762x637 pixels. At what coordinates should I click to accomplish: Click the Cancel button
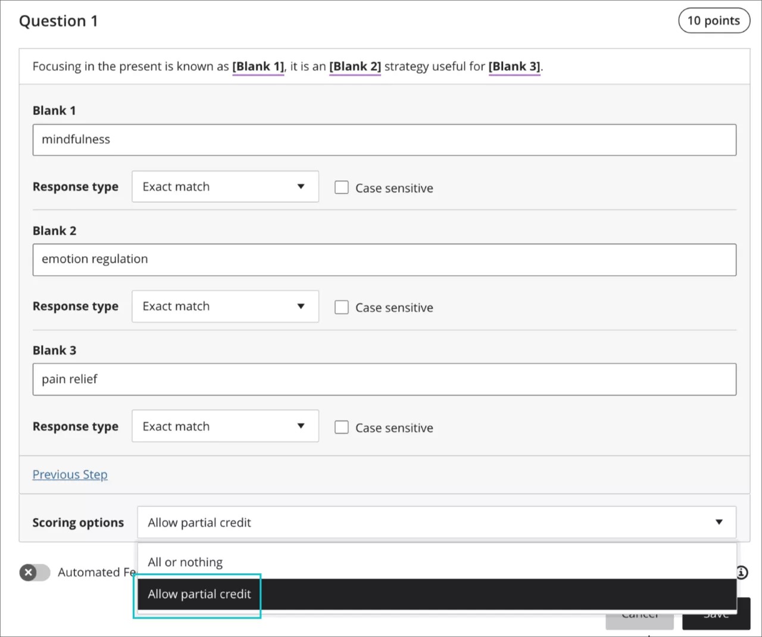tap(639, 614)
